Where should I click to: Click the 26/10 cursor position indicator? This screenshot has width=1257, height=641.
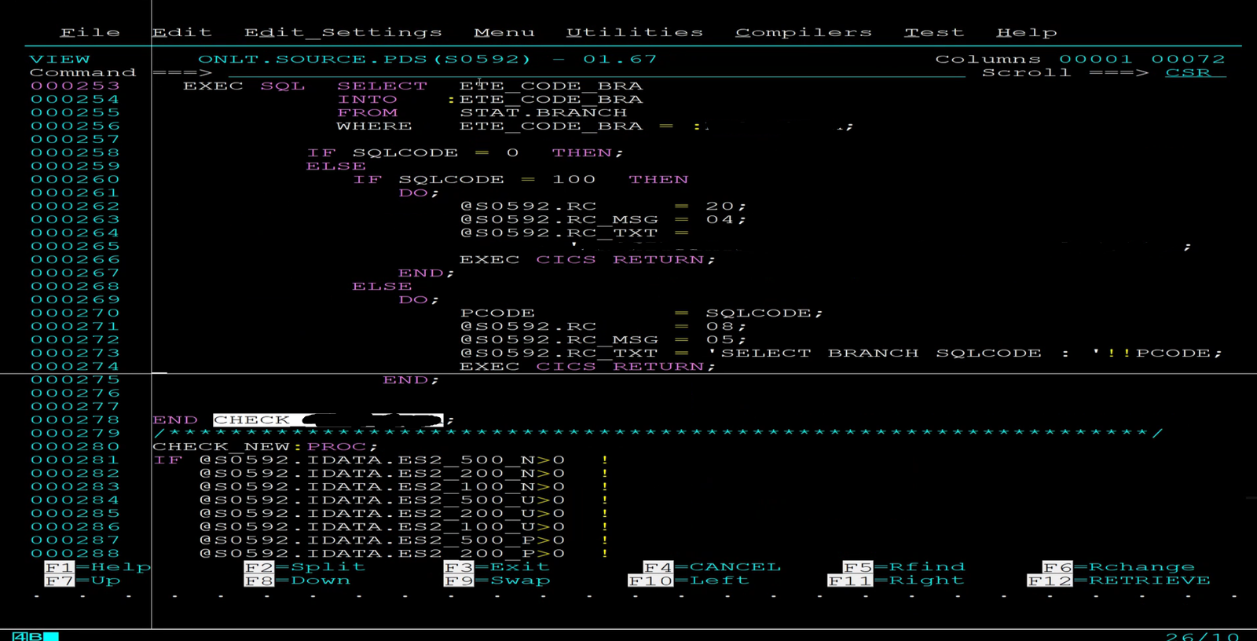1202,636
